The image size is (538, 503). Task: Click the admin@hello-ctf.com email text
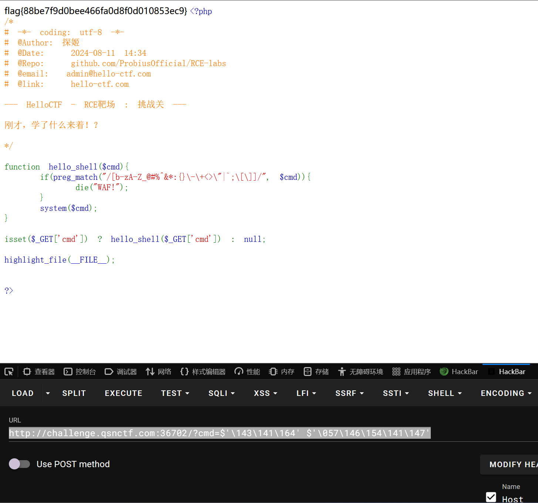pyautogui.click(x=109, y=74)
